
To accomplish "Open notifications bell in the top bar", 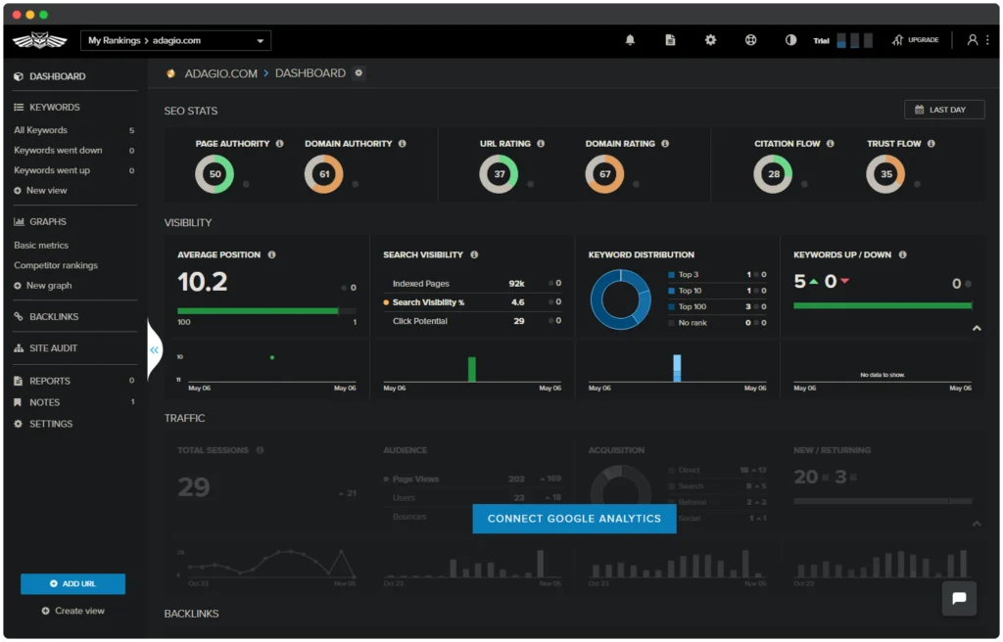I will (x=630, y=40).
